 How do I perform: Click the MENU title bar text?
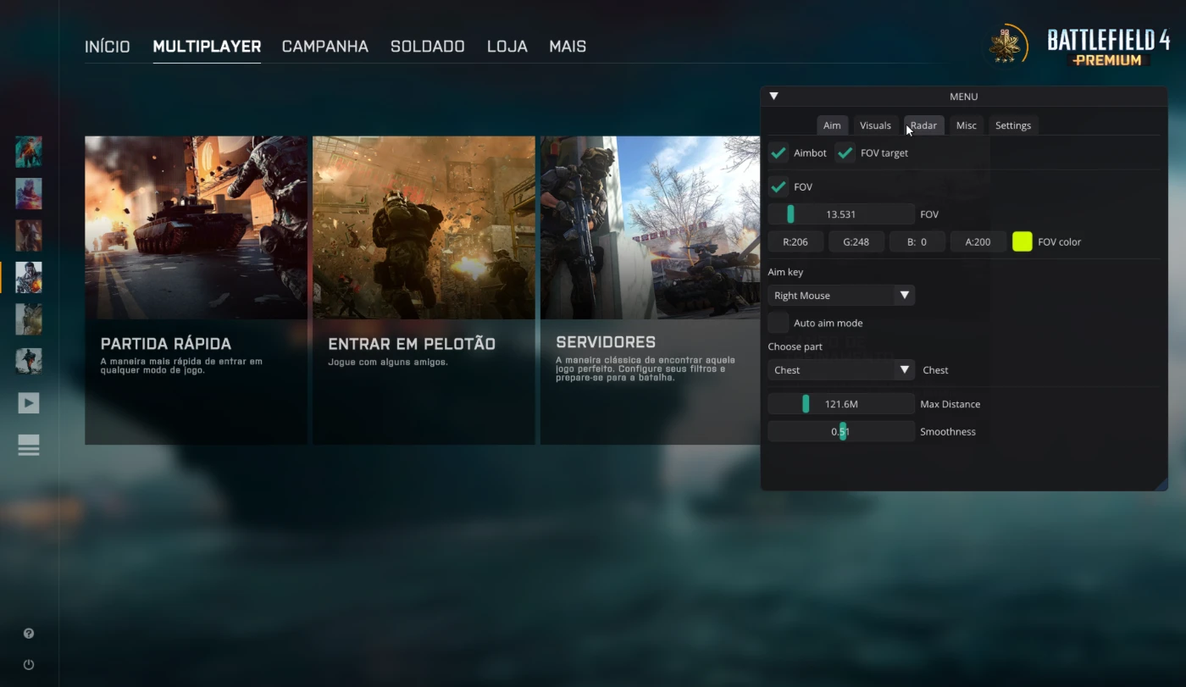[x=964, y=97]
